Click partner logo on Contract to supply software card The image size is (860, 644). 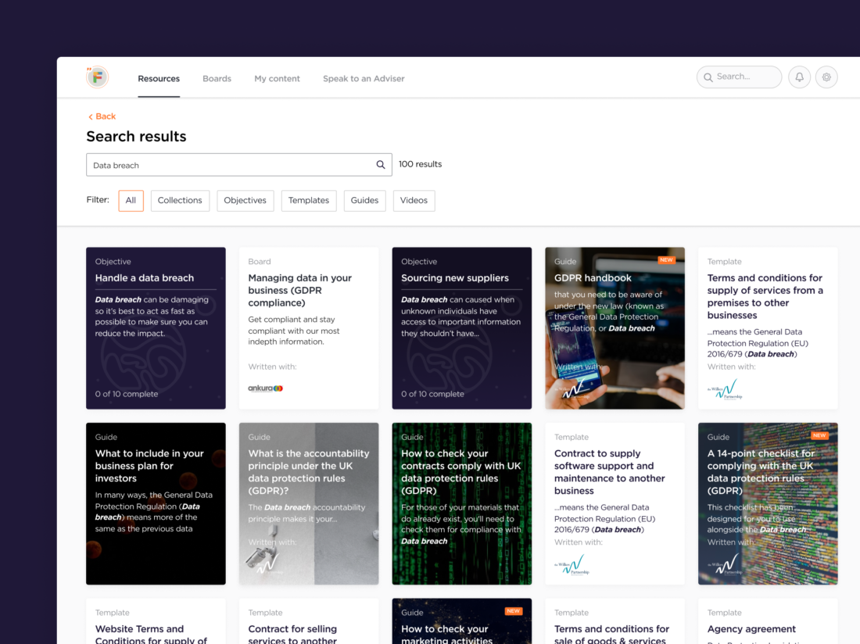pos(572,564)
